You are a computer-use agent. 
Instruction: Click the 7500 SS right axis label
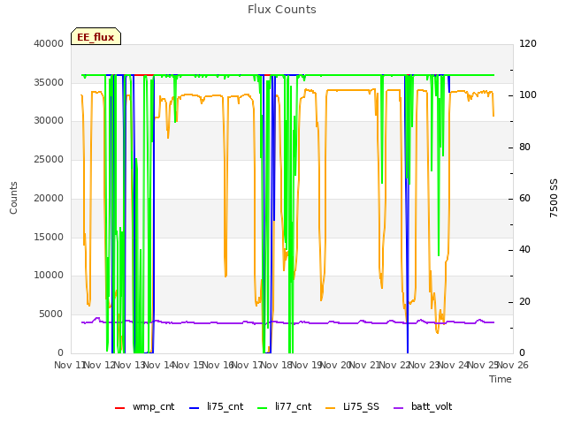554,198
